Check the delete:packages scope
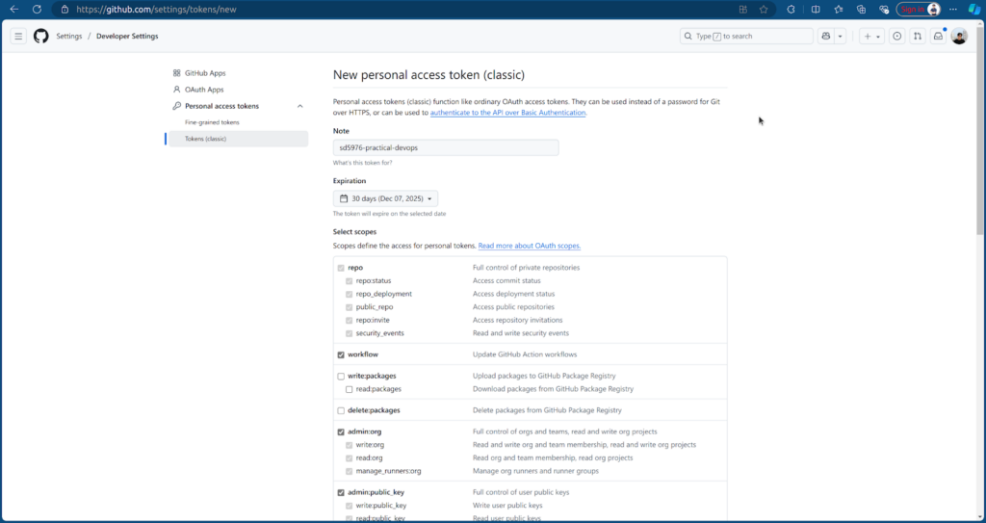Screen dimensions: 986x523 point(341,410)
